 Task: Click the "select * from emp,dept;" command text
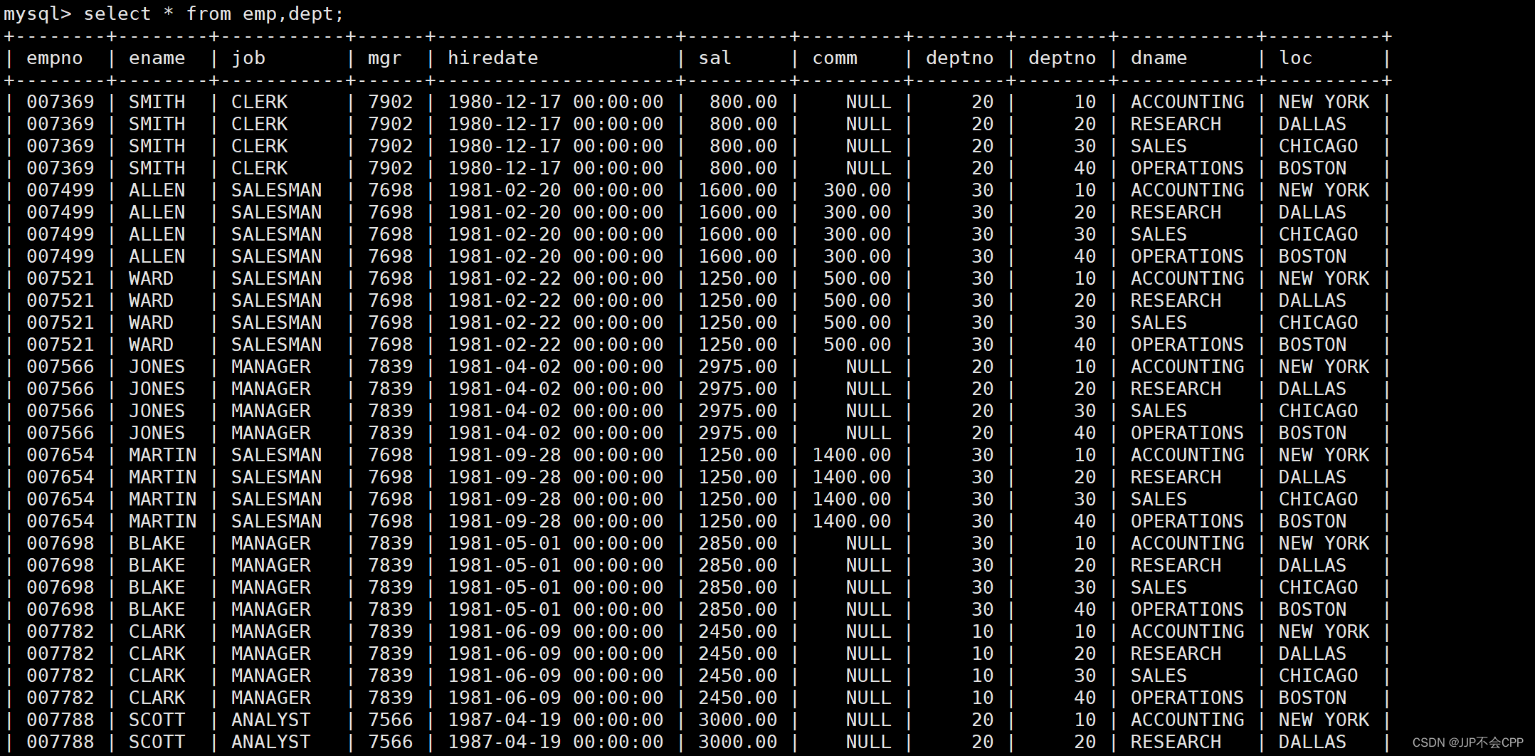coord(213,14)
